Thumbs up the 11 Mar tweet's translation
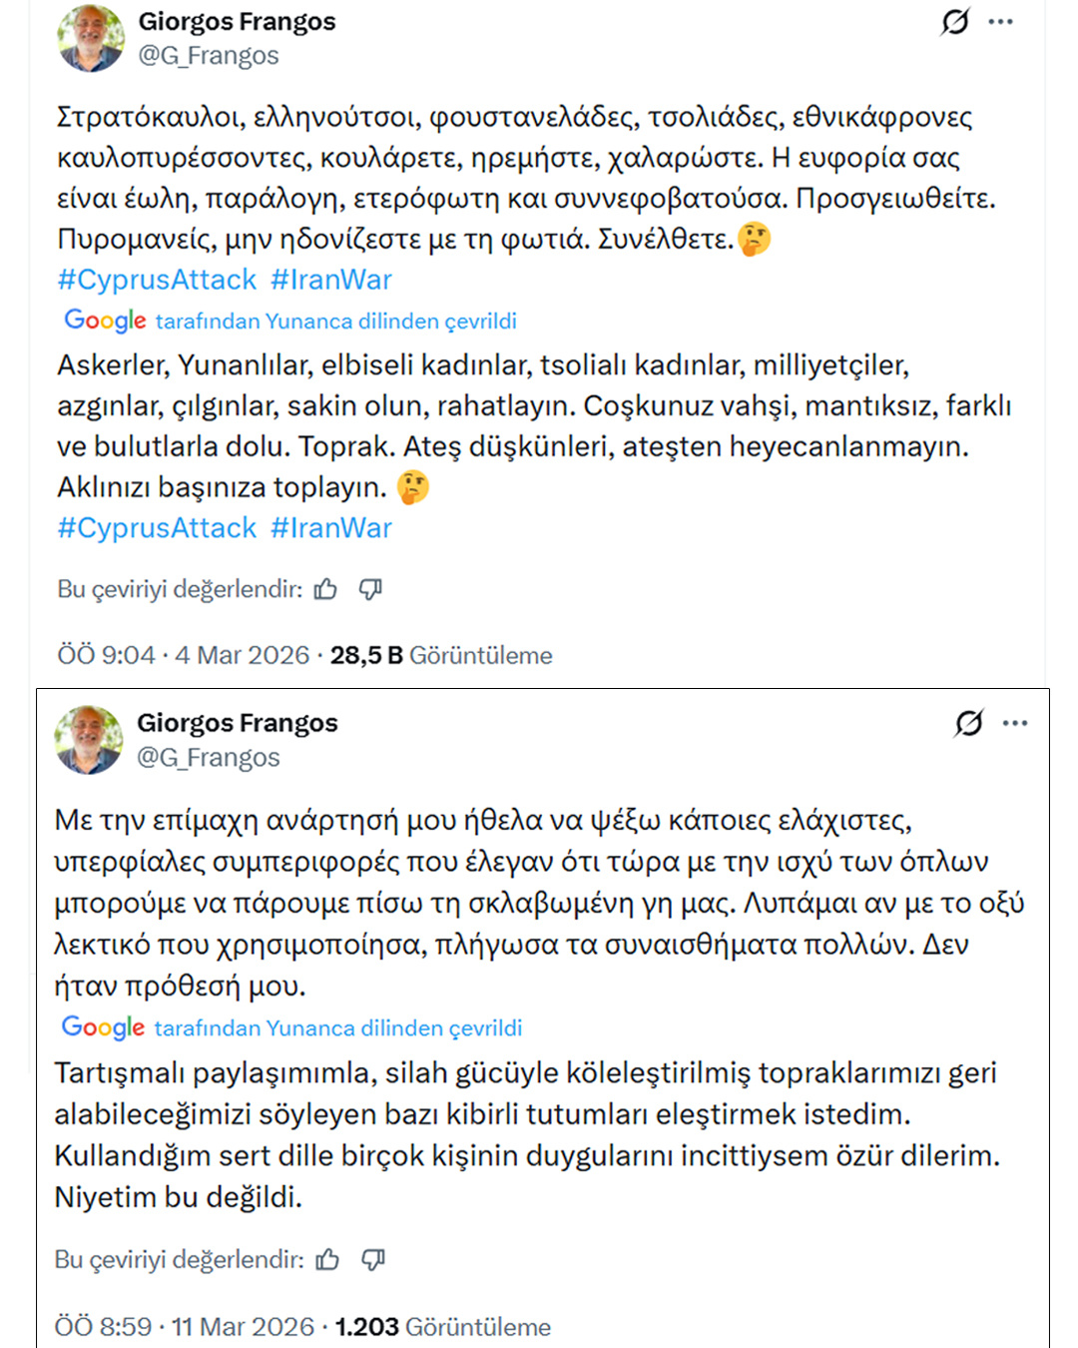1078x1348 pixels. (x=327, y=1260)
